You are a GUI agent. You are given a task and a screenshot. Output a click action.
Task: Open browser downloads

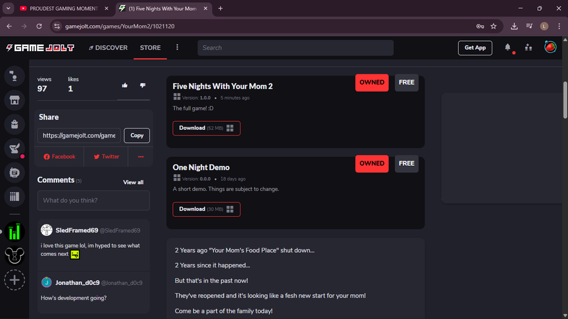point(514,26)
